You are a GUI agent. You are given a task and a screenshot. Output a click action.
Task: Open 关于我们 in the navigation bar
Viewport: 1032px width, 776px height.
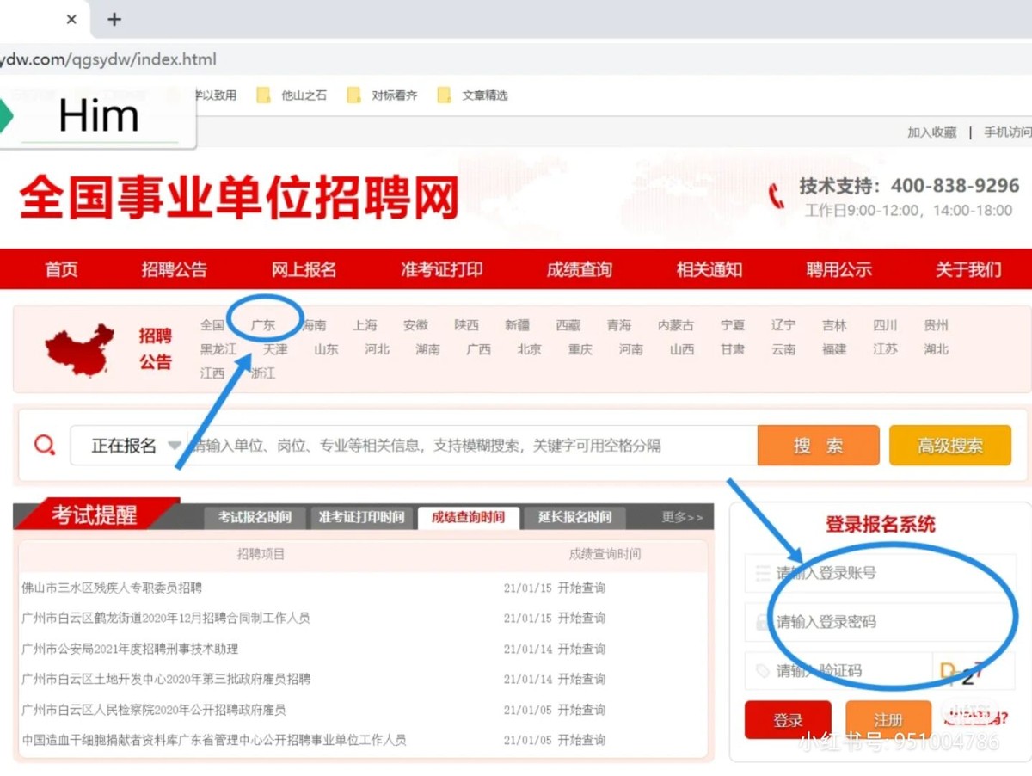click(968, 269)
